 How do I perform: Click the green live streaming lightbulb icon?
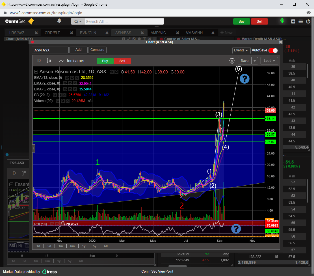[282, 21]
